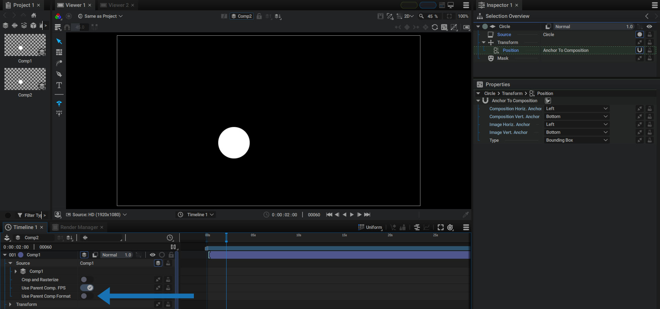Click the eyedropper icon below viewer
The height and width of the screenshot is (309, 660).
click(x=466, y=215)
